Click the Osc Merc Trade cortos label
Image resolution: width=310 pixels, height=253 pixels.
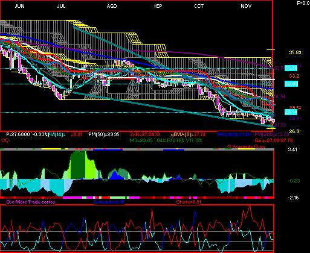(x=31, y=202)
